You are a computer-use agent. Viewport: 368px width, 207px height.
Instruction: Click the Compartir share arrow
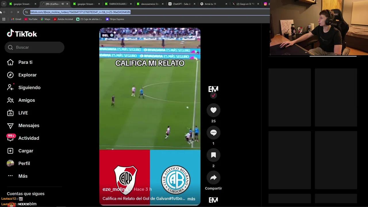point(213,177)
